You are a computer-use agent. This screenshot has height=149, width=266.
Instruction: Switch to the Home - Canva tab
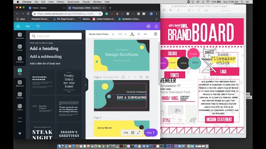(x=47, y=8)
